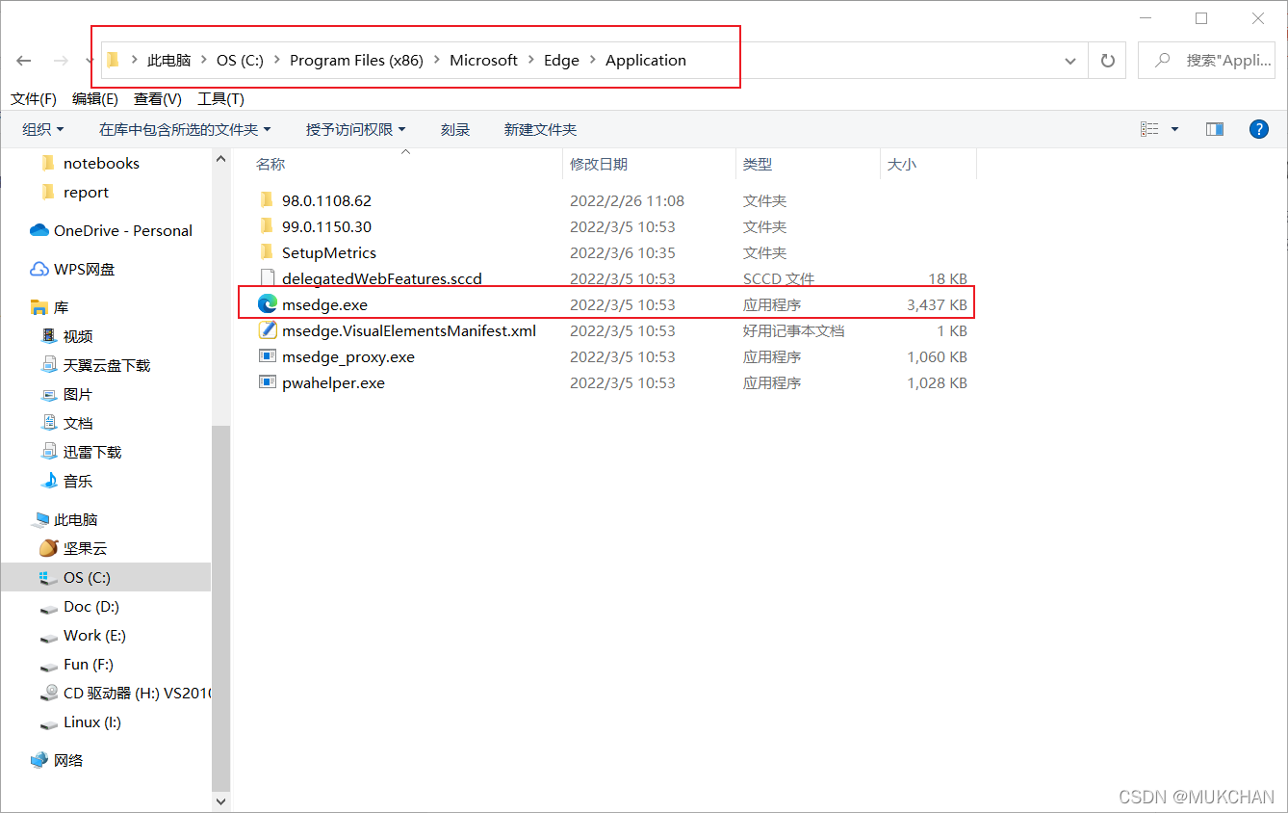Open the 查看(V) menu

point(158,98)
